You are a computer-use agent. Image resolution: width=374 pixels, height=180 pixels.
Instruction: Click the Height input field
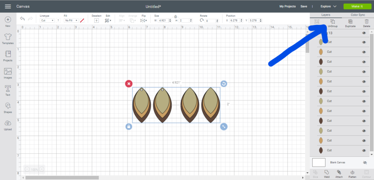(x=184, y=20)
